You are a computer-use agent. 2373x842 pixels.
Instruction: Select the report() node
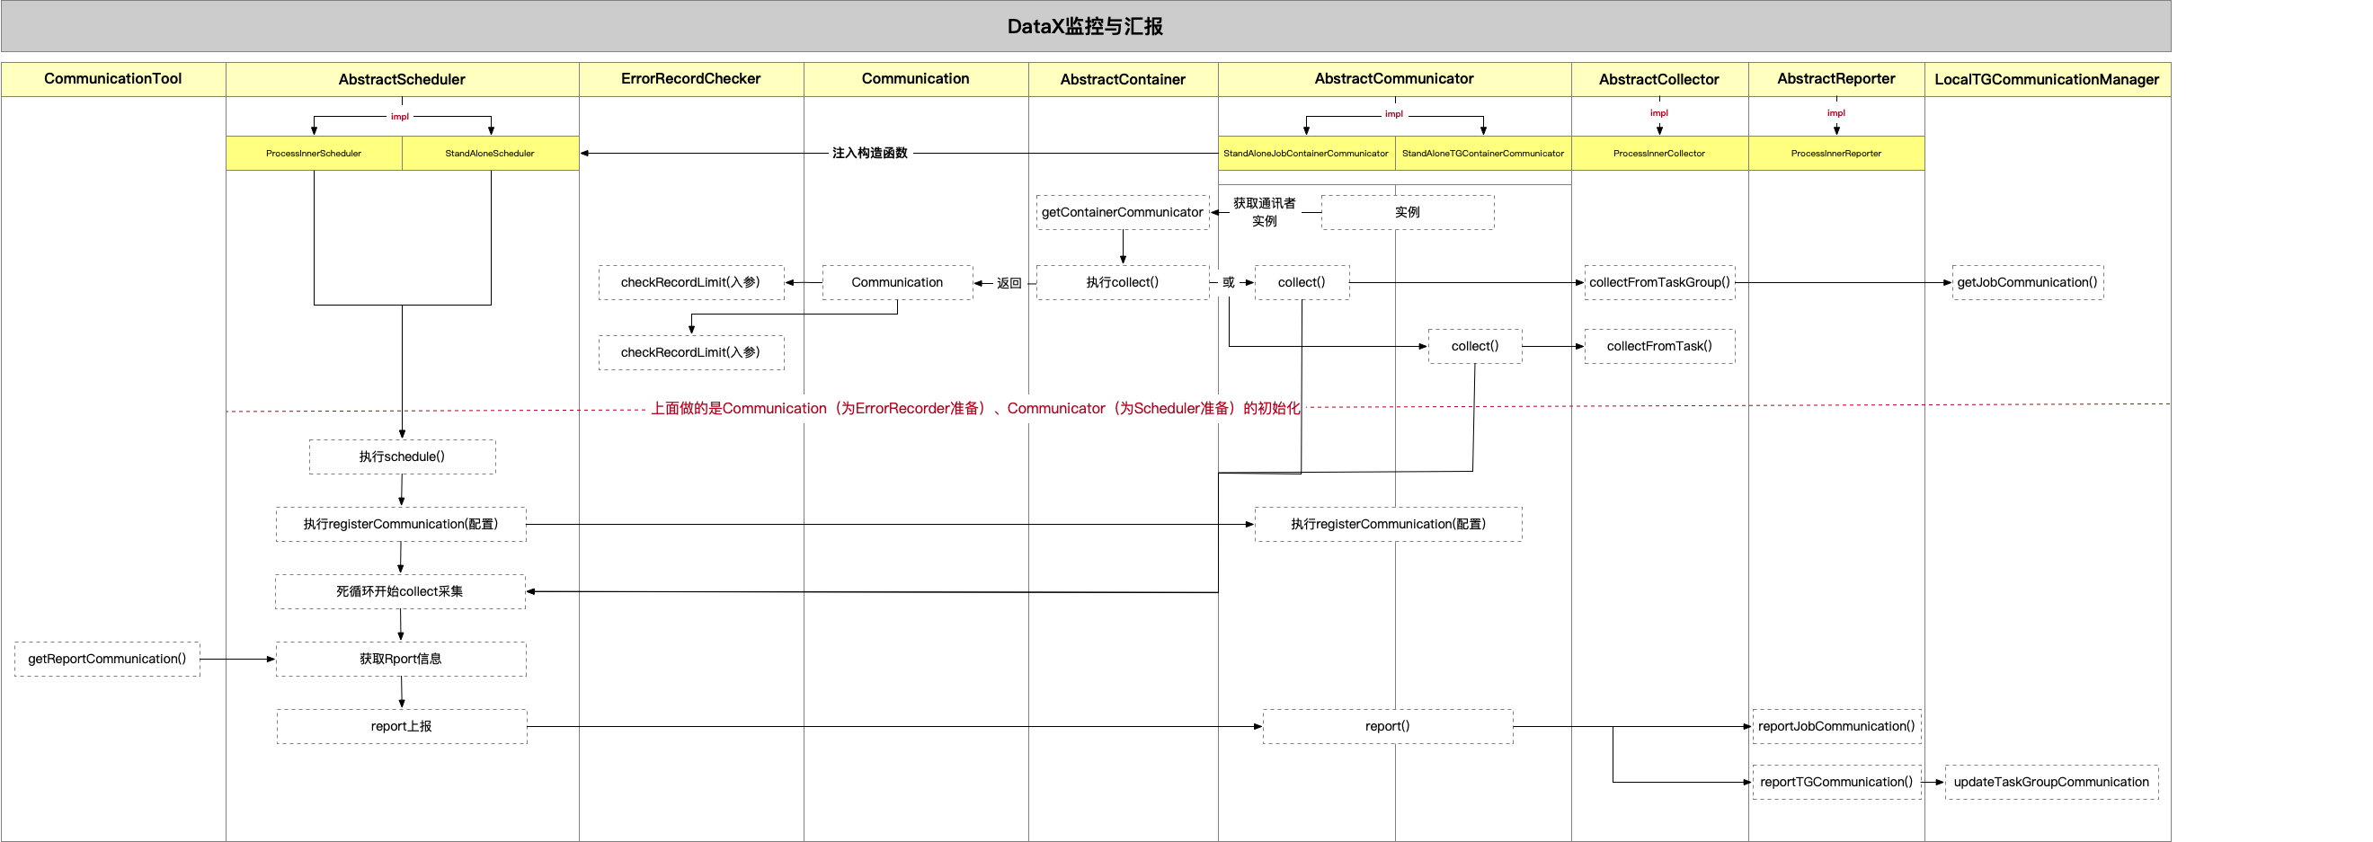(x=1387, y=726)
